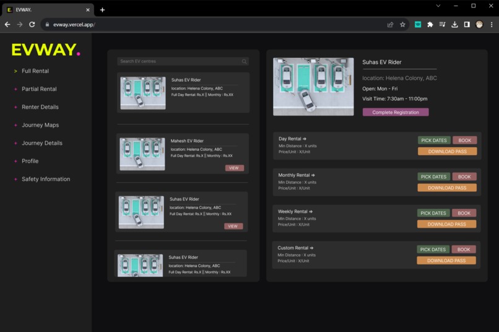Click BOOK for Weekly Rental
This screenshot has height=332, width=499.
pos(464,213)
